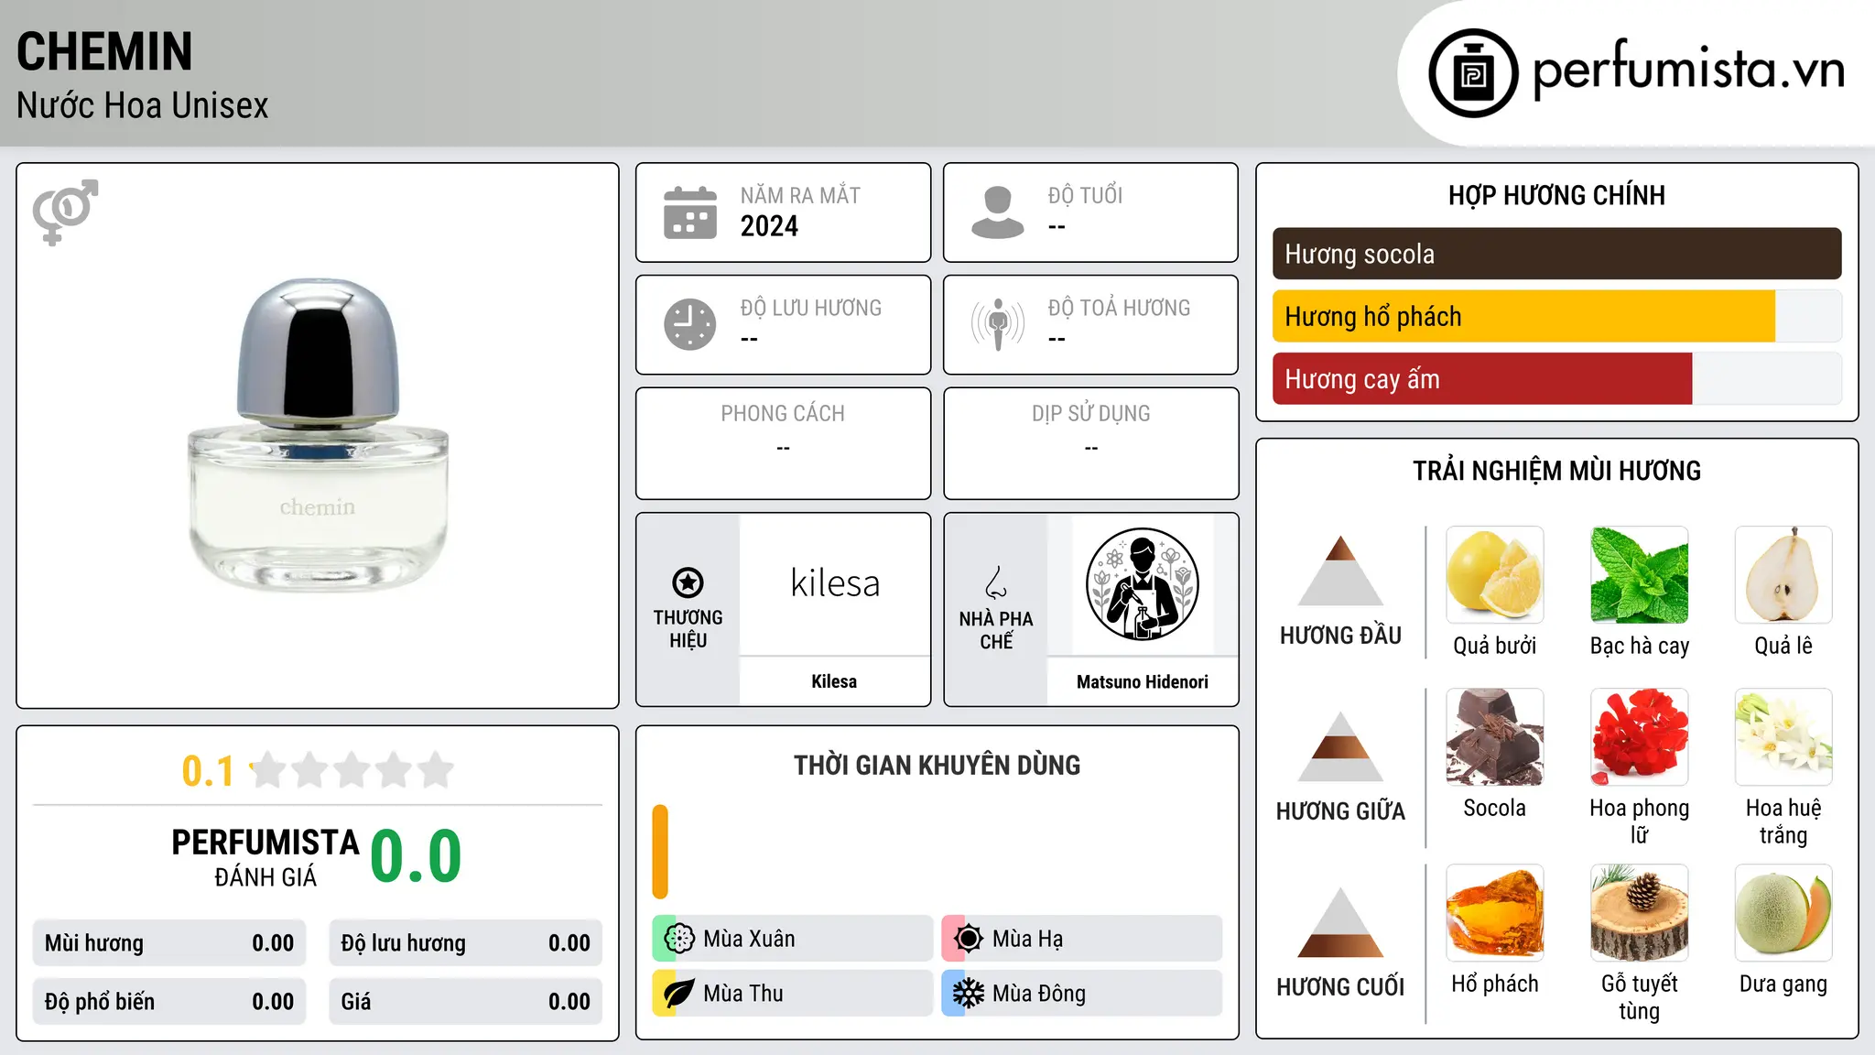
Task: Open the Dưa gang note image
Action: 1783,913
